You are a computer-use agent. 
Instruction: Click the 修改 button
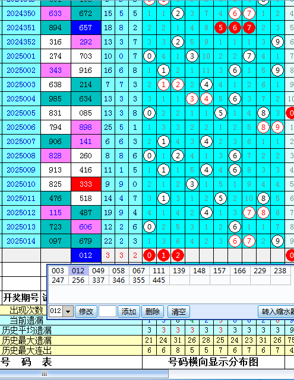click(x=86, y=311)
